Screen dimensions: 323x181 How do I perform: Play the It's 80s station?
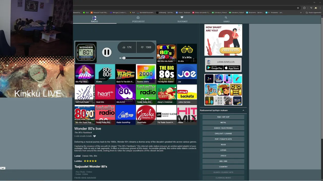pos(187,54)
